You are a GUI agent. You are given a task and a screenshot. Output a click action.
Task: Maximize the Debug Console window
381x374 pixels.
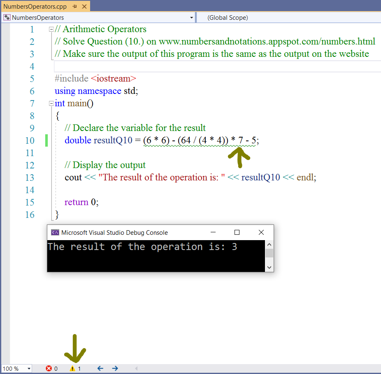pyautogui.click(x=237, y=232)
